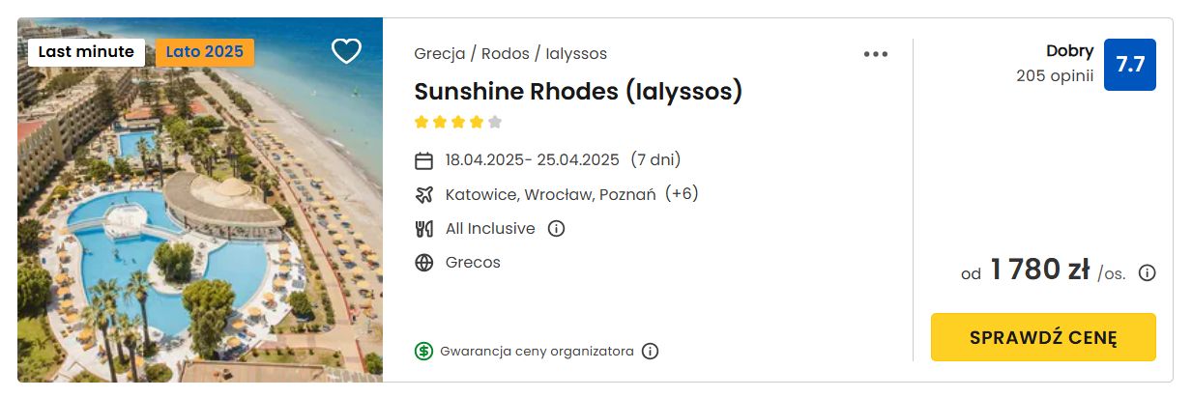Open price info icon next to 1 780 zł

(1147, 273)
